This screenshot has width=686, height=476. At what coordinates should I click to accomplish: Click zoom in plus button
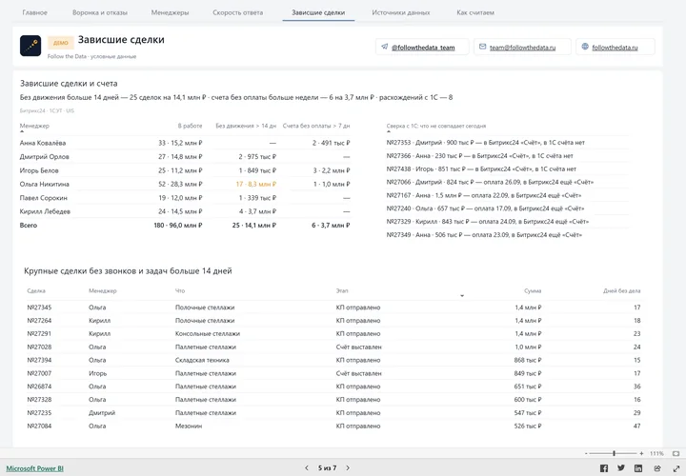pyautogui.click(x=641, y=453)
